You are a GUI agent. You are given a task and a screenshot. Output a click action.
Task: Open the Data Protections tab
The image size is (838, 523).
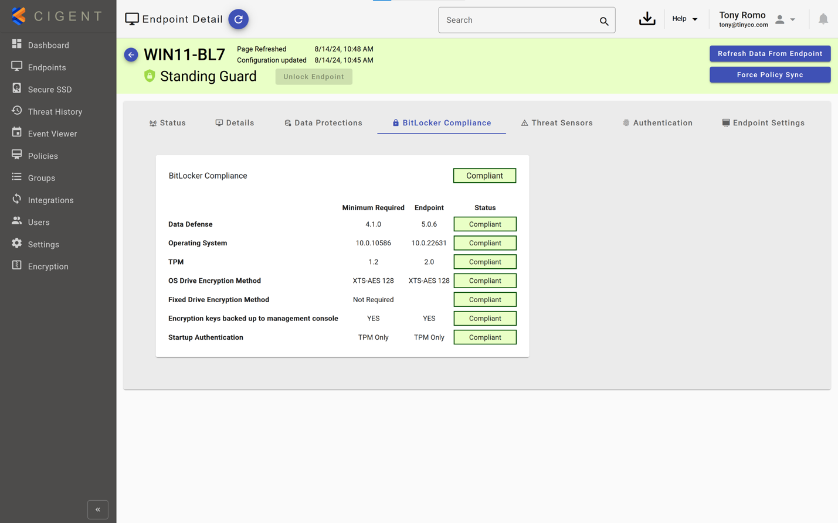tap(323, 123)
